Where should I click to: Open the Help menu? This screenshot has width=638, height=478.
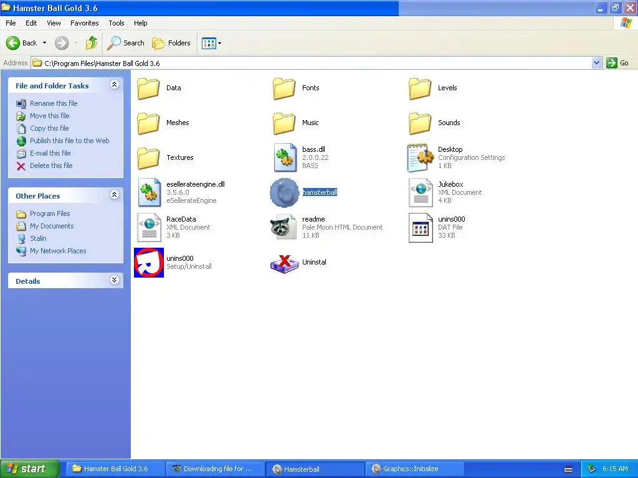point(140,23)
